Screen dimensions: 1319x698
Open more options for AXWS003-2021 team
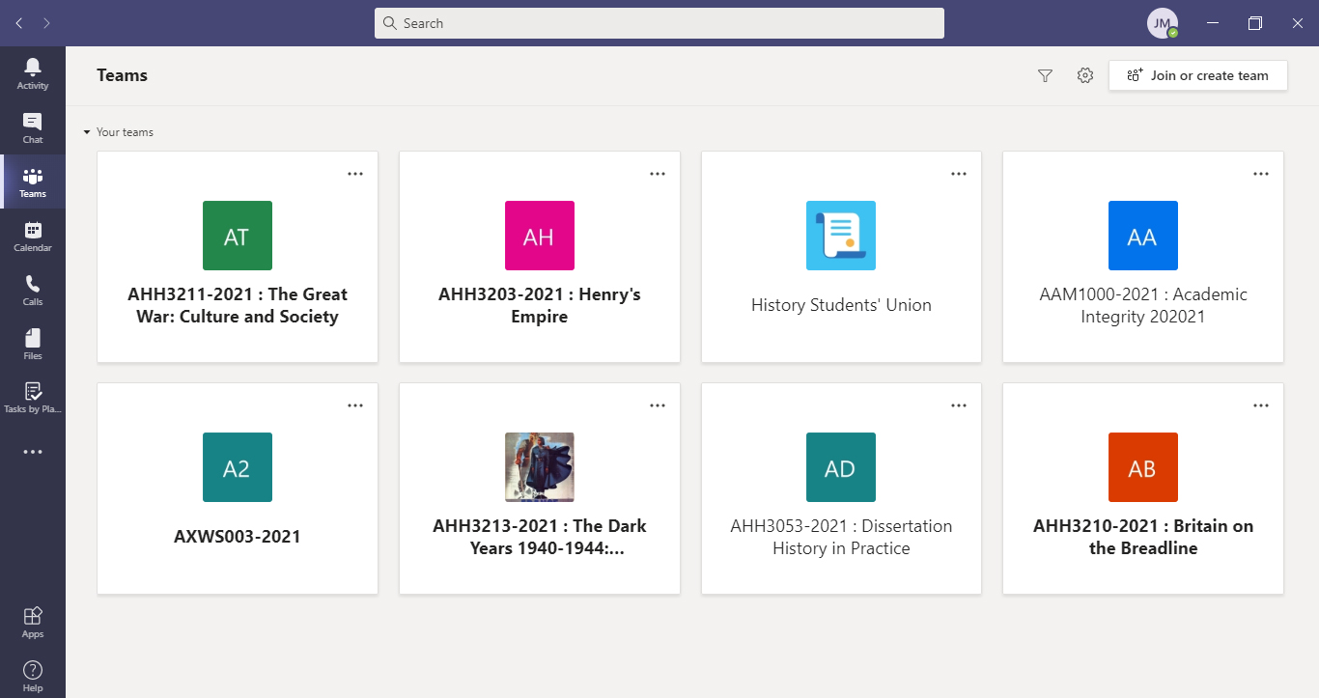click(x=355, y=405)
